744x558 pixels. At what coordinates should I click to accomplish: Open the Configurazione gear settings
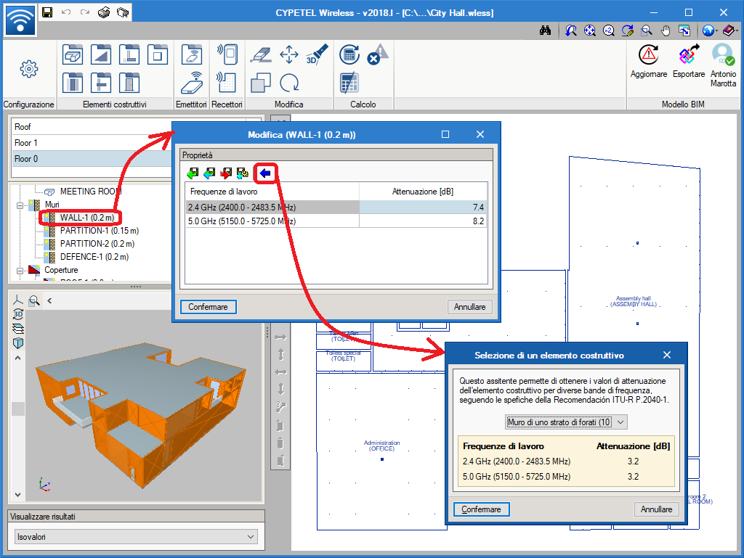[29, 69]
